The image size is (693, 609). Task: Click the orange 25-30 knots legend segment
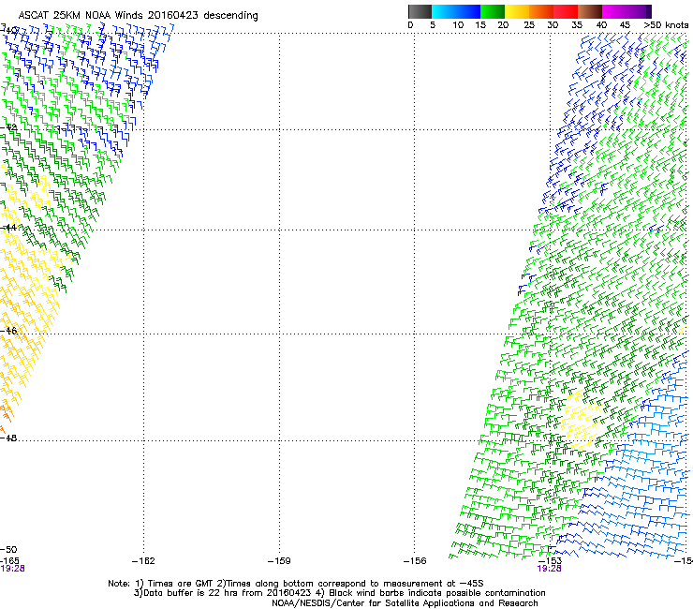point(541,11)
